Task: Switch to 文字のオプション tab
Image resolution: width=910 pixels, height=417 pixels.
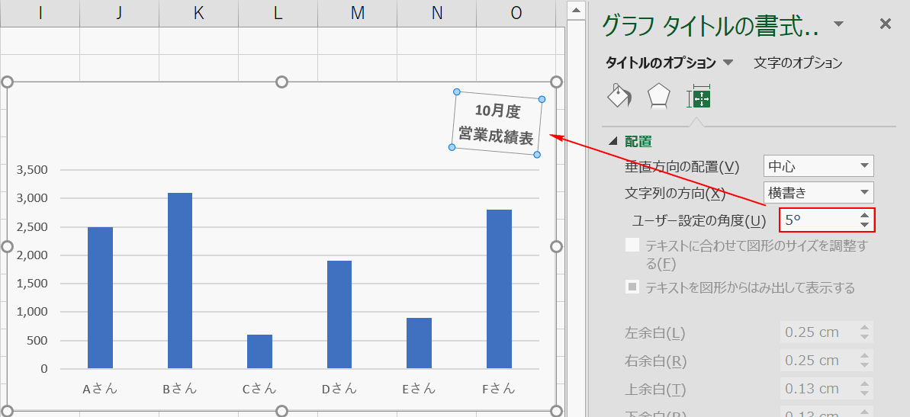Action: (797, 63)
